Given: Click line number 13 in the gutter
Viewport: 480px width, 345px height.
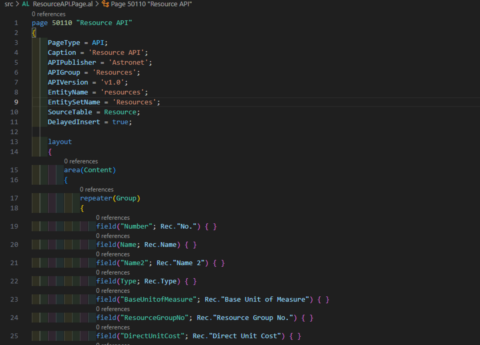Looking at the screenshot, I should (14, 142).
